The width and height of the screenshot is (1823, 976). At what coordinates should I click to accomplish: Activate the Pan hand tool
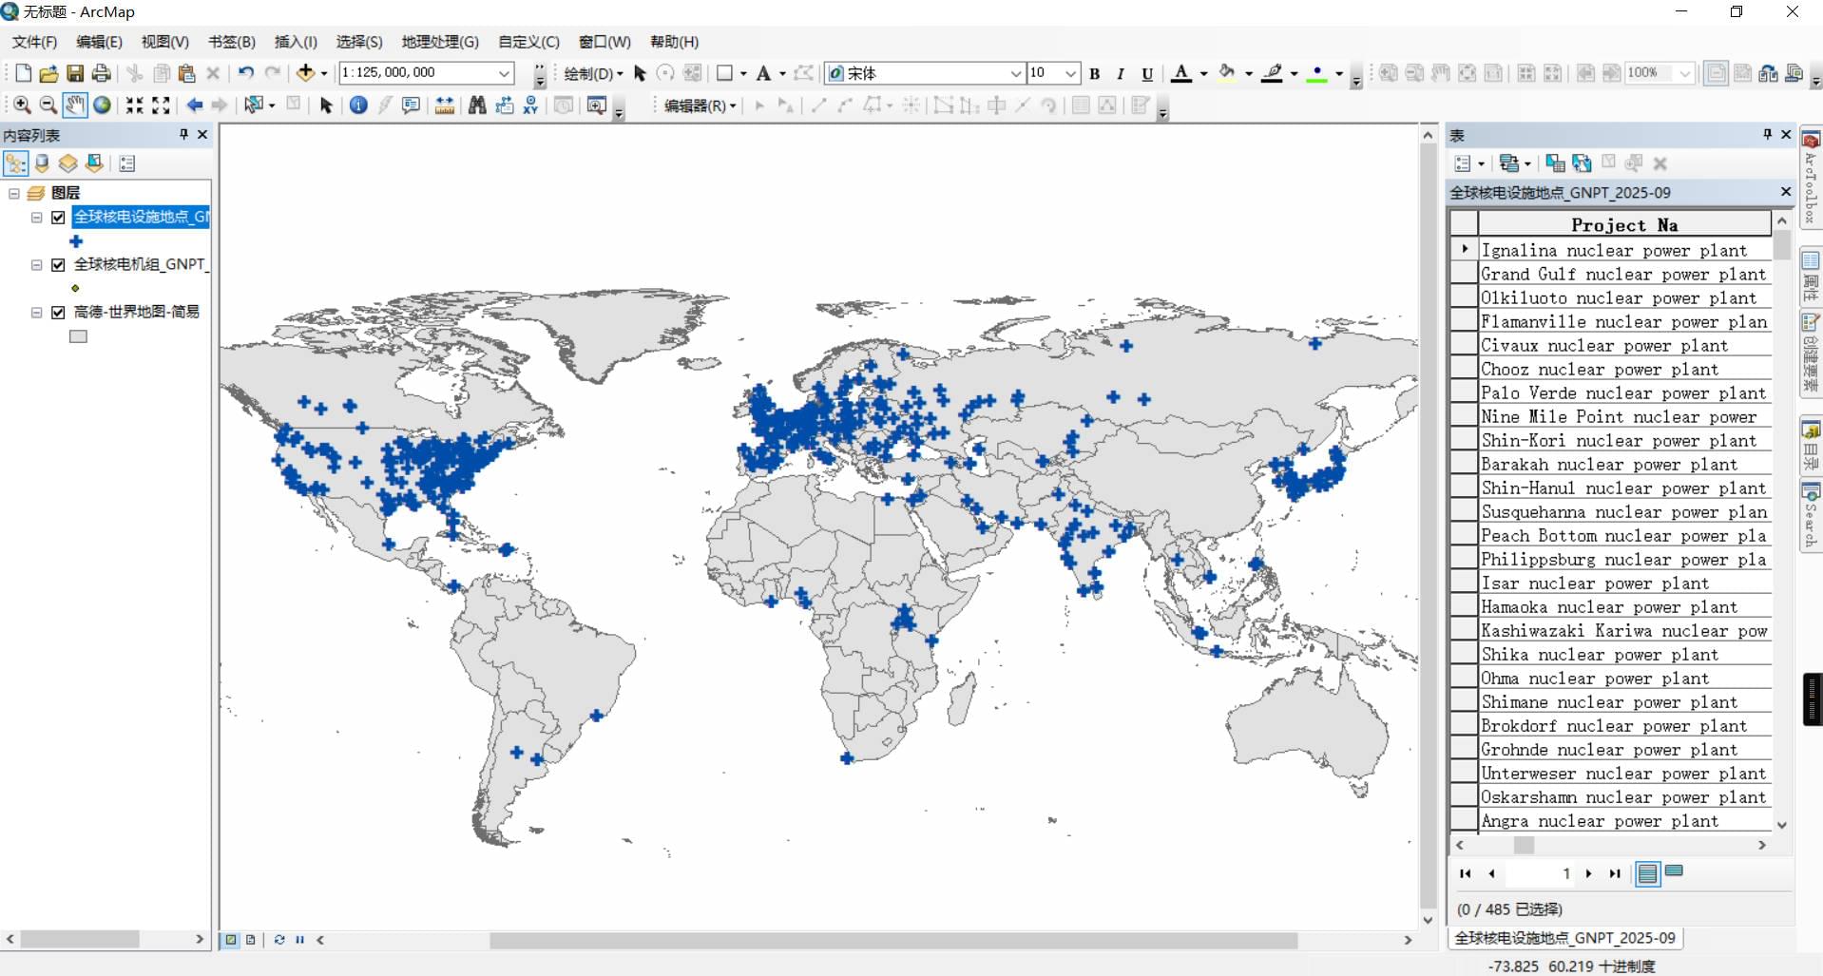click(74, 105)
